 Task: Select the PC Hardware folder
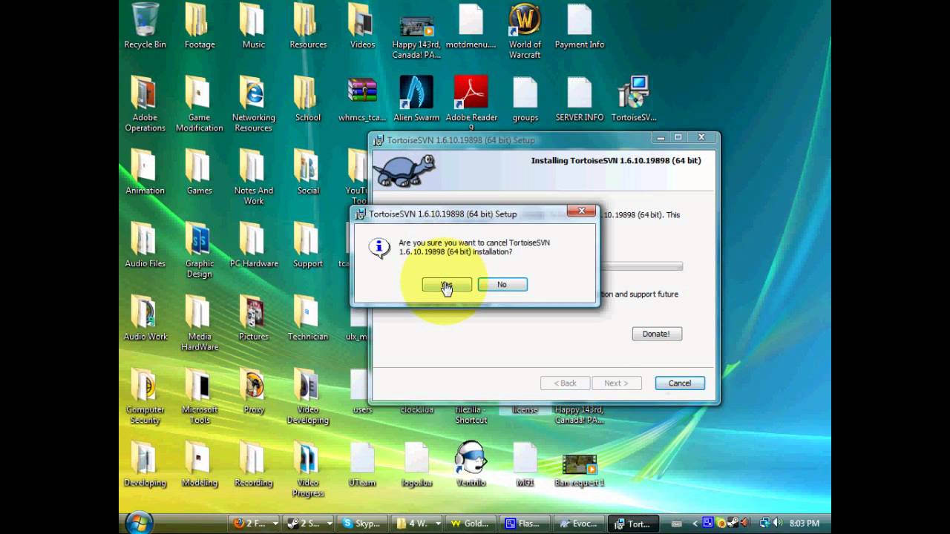pos(253,245)
